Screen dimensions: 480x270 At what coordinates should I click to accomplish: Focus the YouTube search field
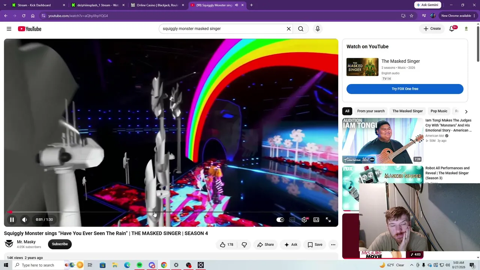point(223,29)
